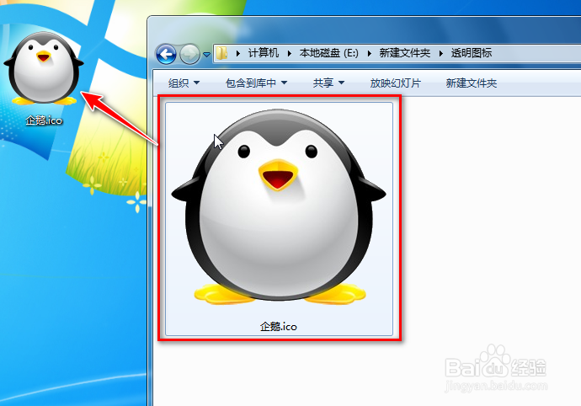Select 新建文件夹 in the address breadcrumb

pos(405,53)
